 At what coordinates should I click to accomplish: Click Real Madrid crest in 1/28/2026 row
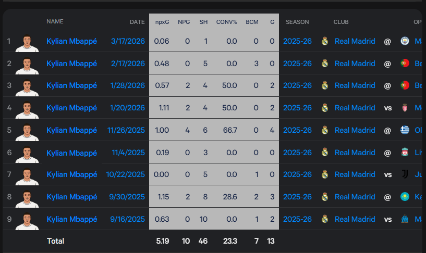point(325,85)
